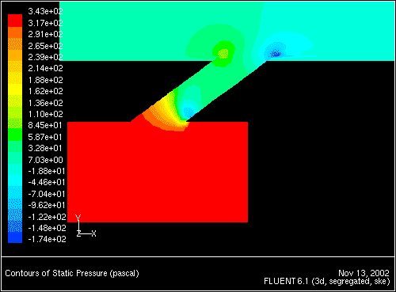Click the 3.43e+02 legend maximum value
The width and height of the screenshot is (396, 292).
45,11
